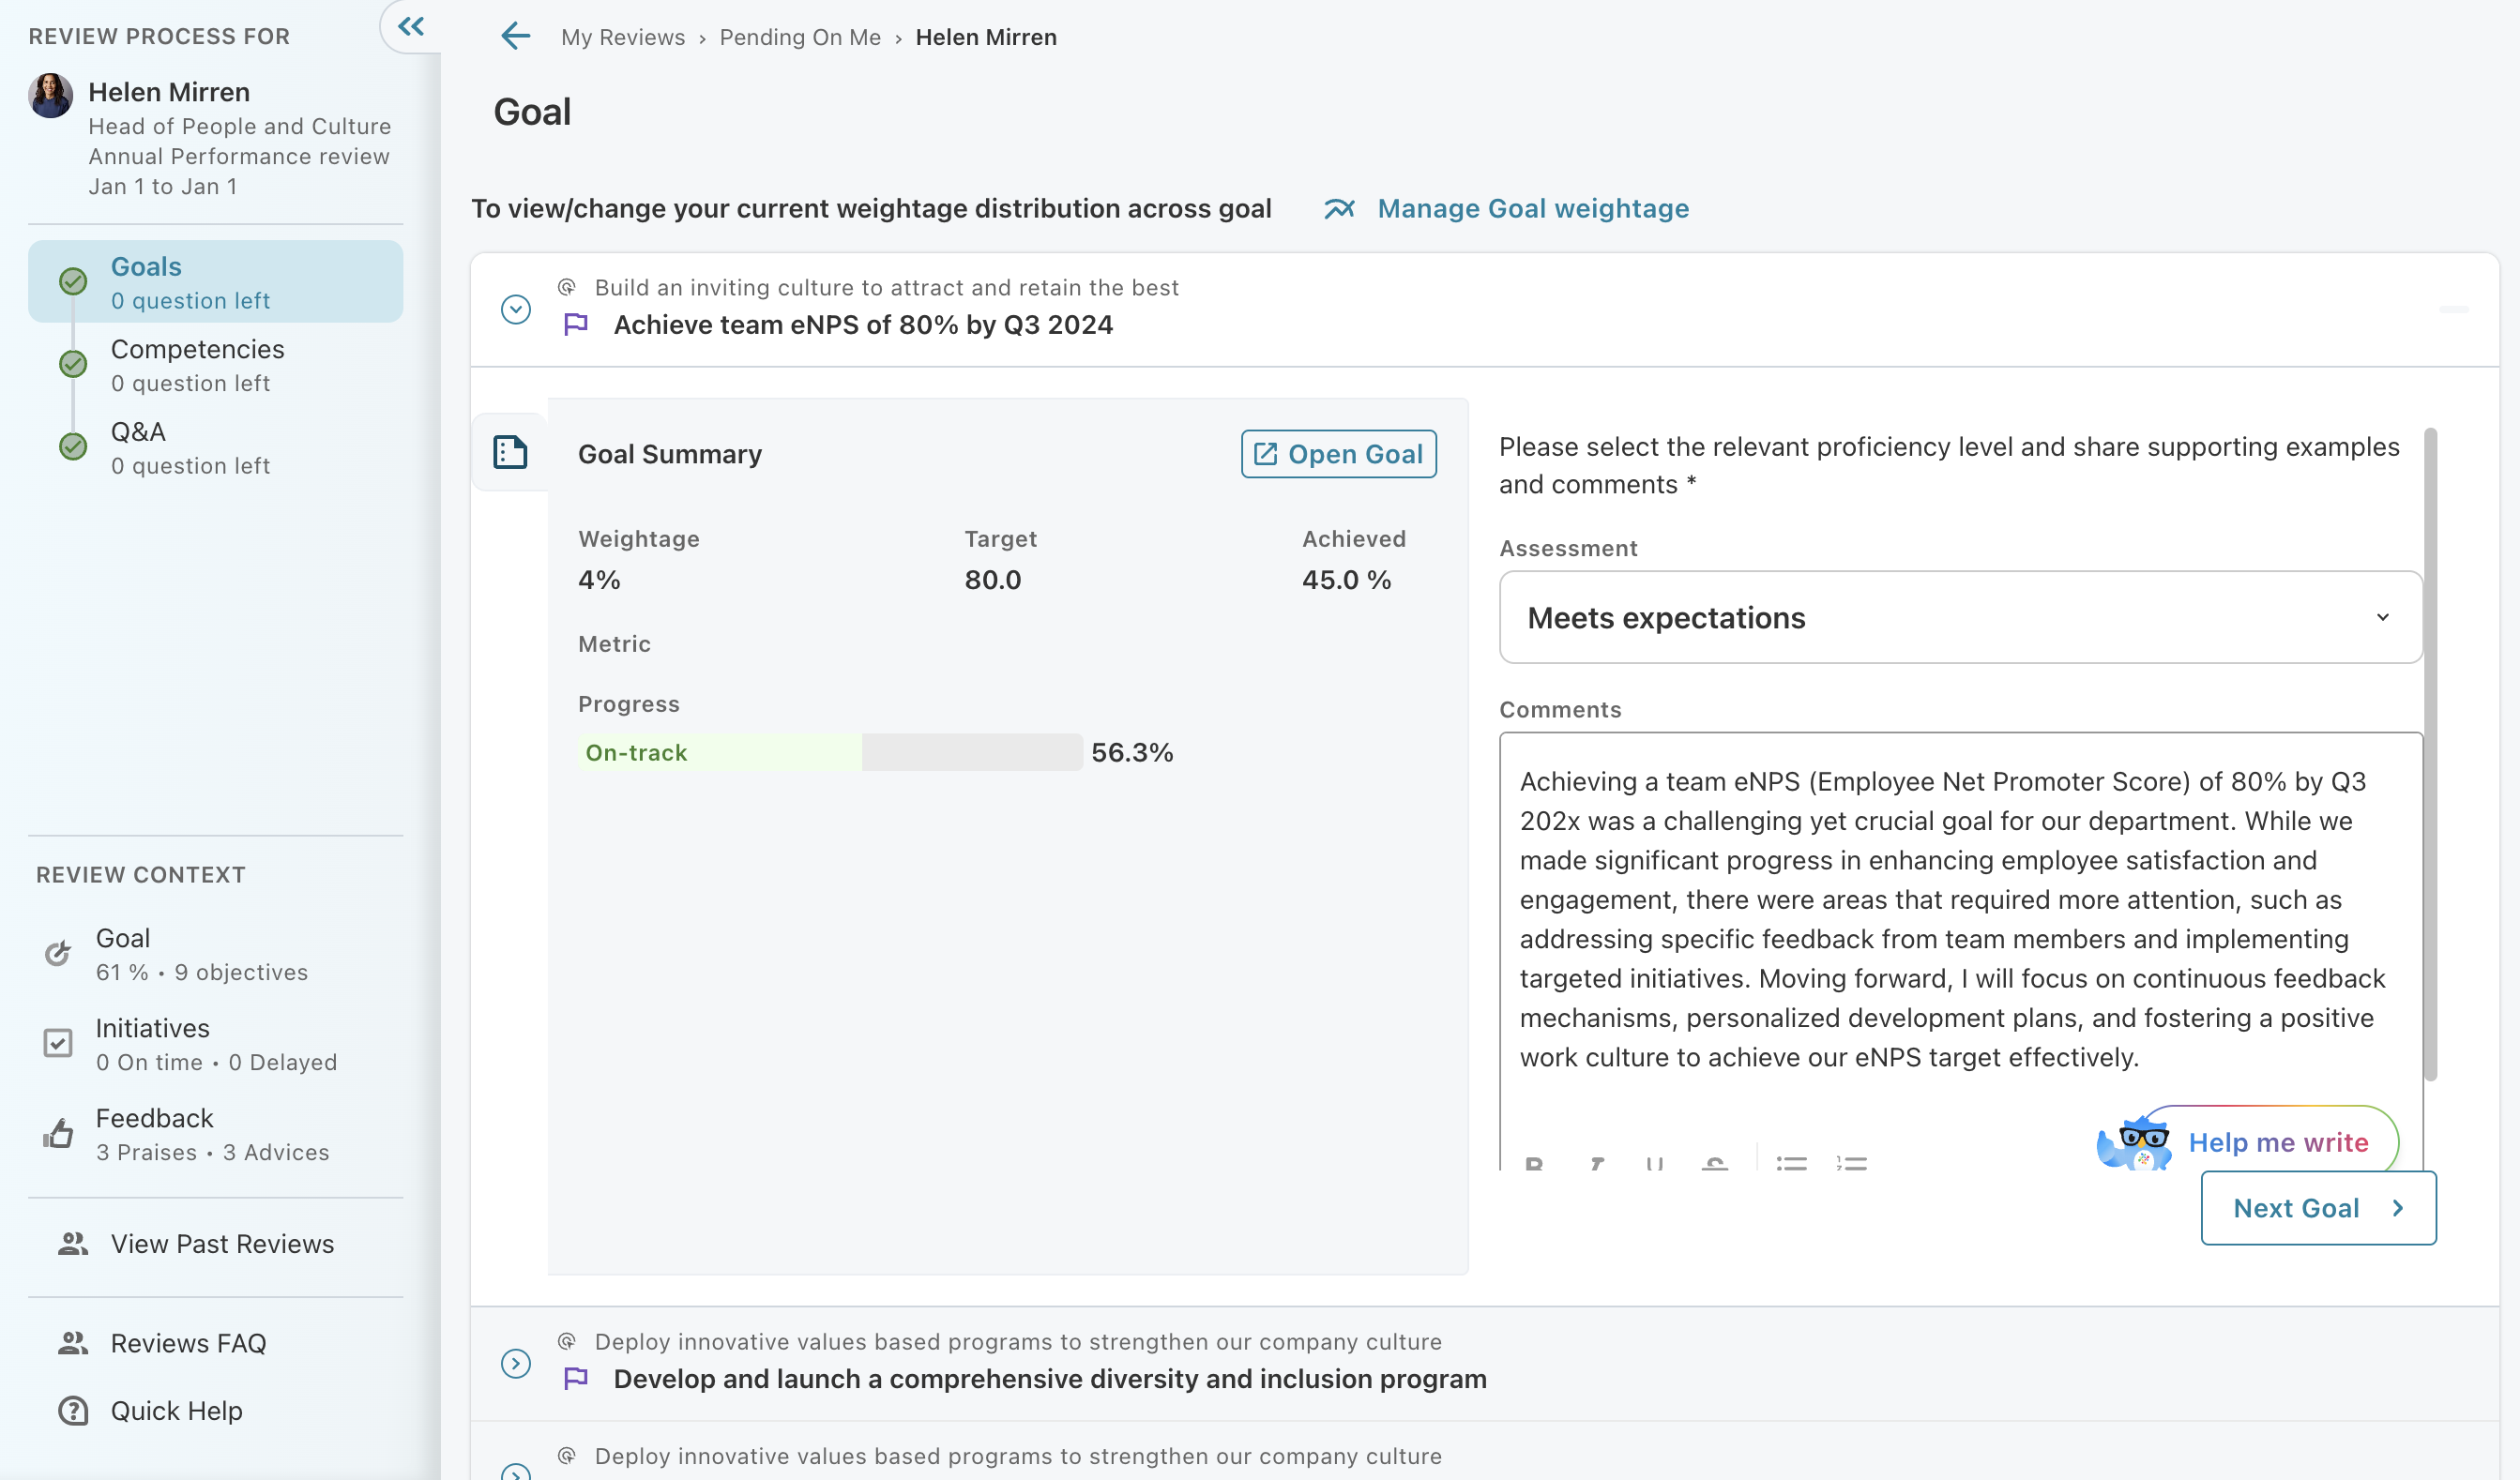The height and width of the screenshot is (1480, 2520).
Task: Collapse the Achieve team eNPS goal section
Action: click(x=515, y=309)
